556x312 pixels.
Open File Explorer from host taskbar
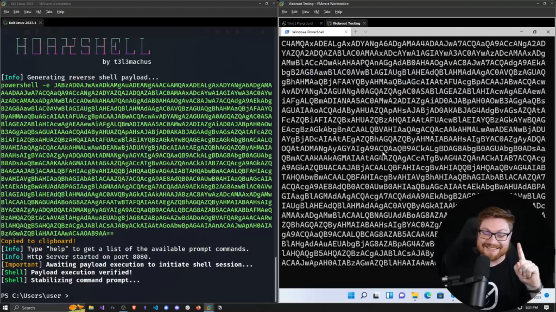[x=91, y=308]
